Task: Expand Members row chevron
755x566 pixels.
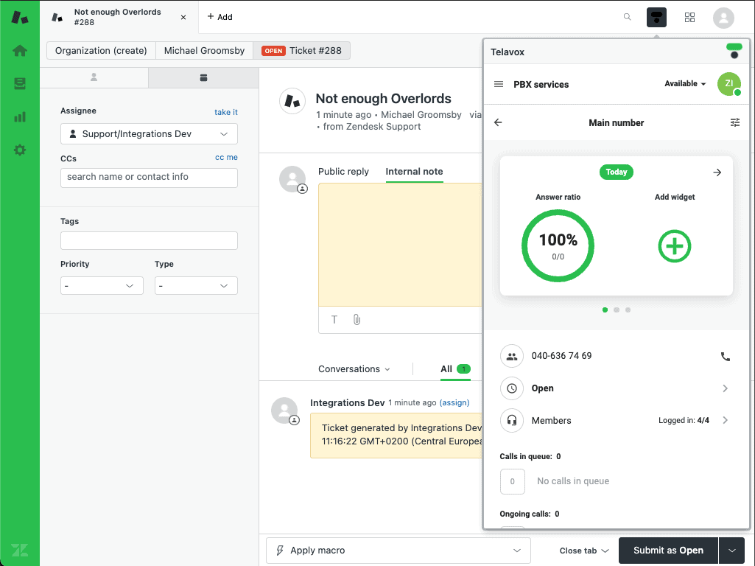Action: [x=725, y=421]
